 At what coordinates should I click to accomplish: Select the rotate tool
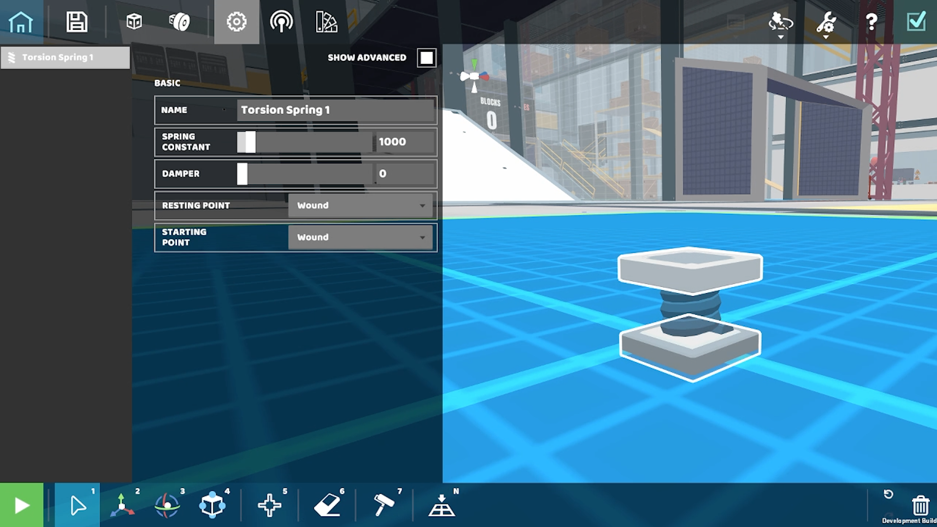[167, 505]
